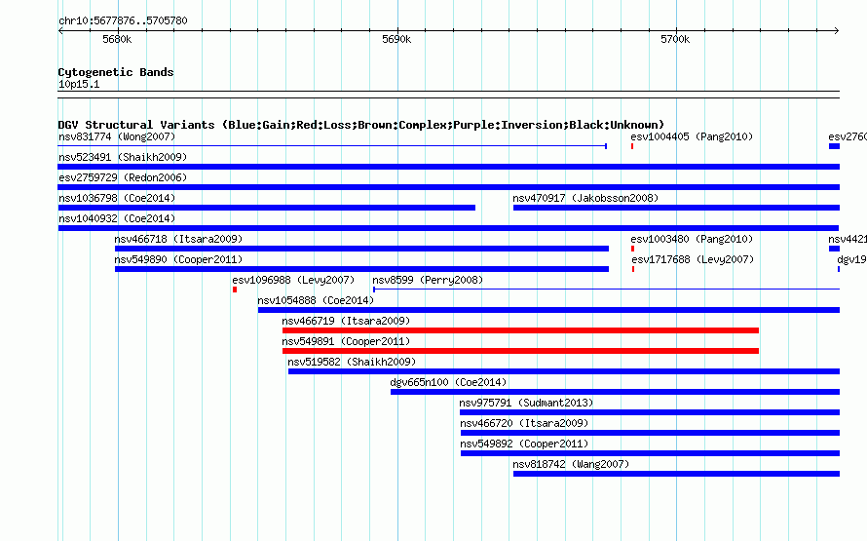
Task: Click the blue nsv519582 gain bar
Action: tap(563, 371)
